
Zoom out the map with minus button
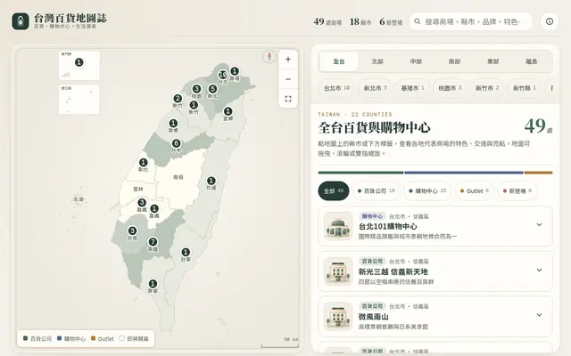pyautogui.click(x=288, y=79)
